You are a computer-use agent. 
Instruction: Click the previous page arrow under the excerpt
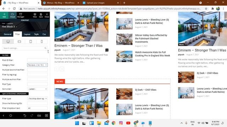pyautogui.click(x=56, y=69)
